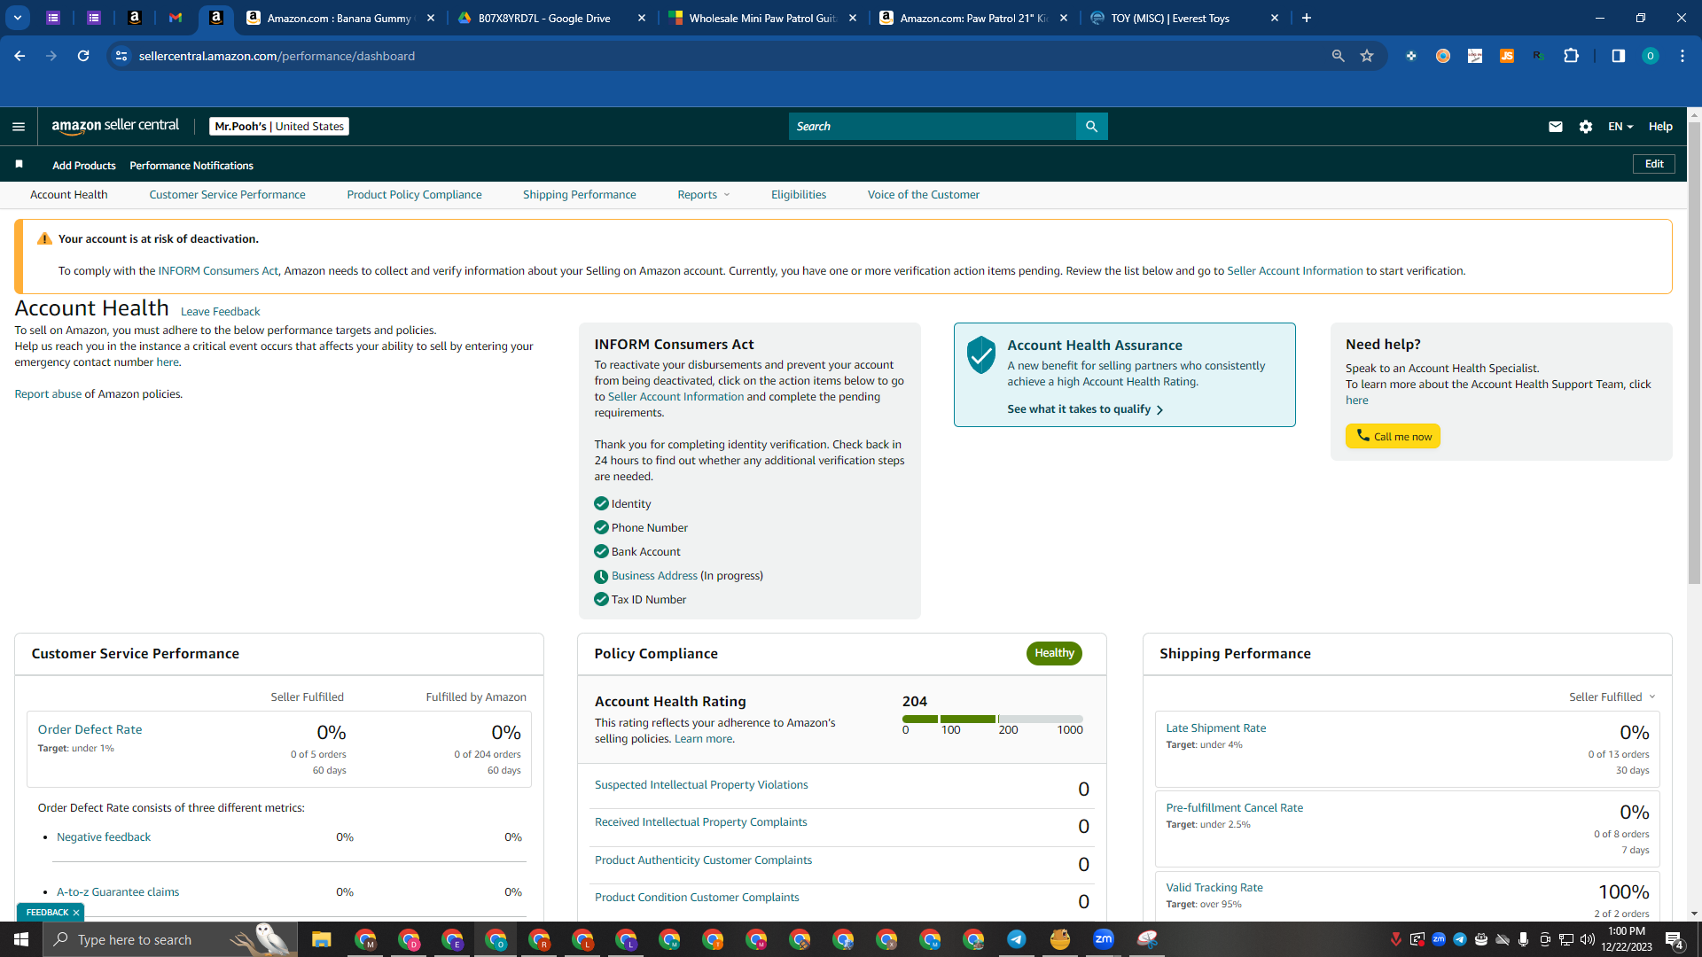
Task: Switch to Everest Toys browser tab
Action: [x=1184, y=18]
